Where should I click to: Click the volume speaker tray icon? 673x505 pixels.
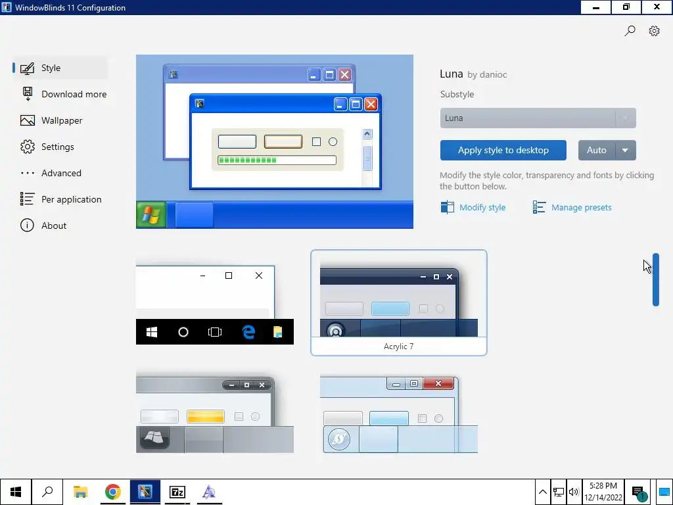574,492
